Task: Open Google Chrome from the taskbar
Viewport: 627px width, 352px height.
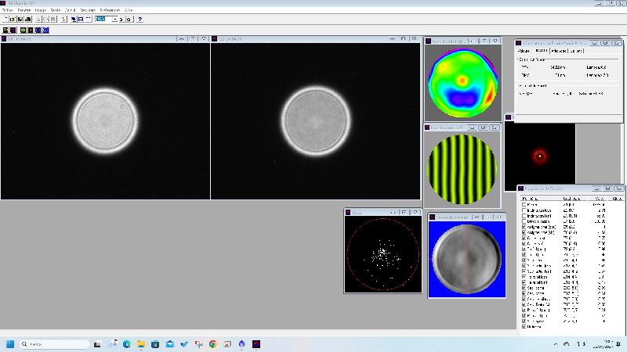Action: coord(212,344)
